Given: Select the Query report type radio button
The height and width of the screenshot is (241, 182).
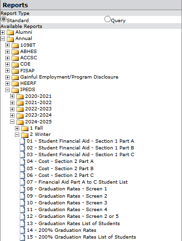Looking at the screenshot, I should [x=107, y=19].
